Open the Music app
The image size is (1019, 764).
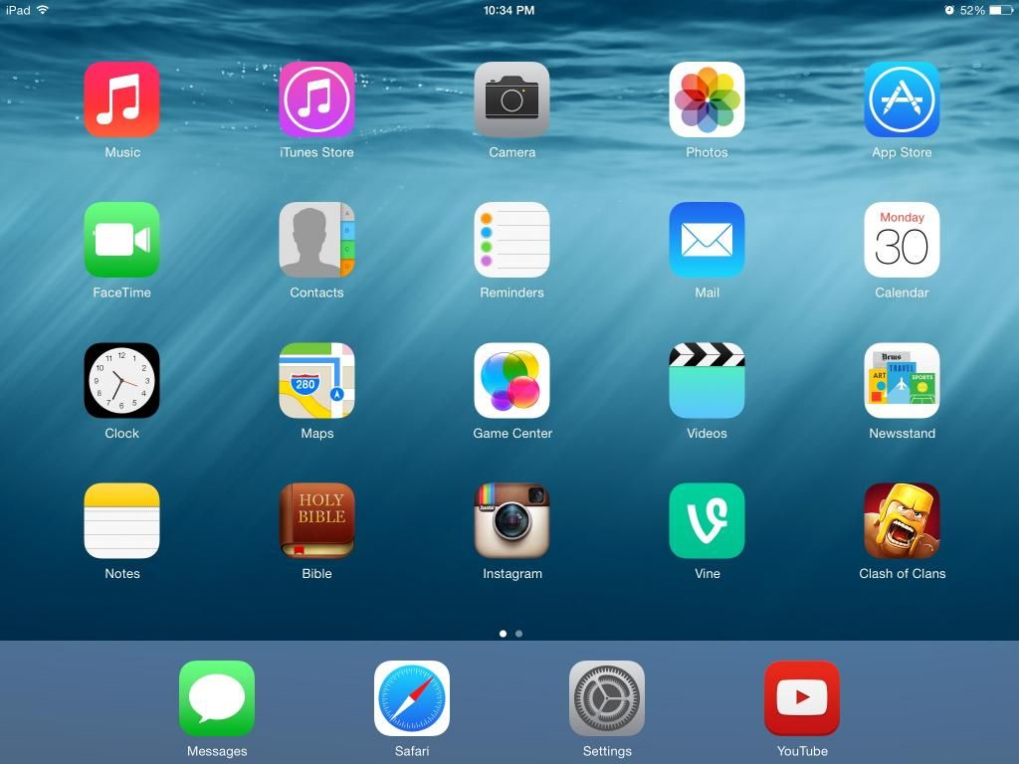[x=121, y=99]
